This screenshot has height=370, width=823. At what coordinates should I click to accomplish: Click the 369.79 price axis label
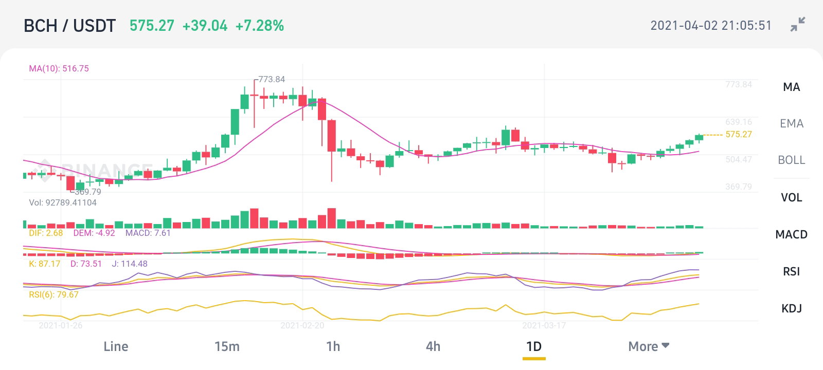pos(739,187)
